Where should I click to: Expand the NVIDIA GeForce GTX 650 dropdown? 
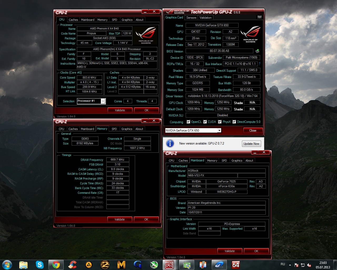tap(219, 131)
